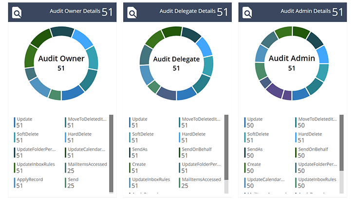Select HardDelete legend entry in Audit Admin

point(310,137)
